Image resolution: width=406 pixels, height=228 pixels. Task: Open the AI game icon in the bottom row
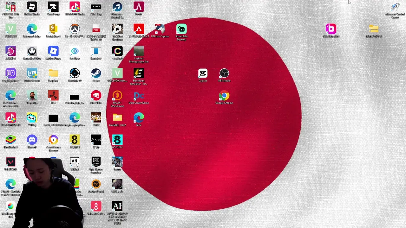(117, 213)
